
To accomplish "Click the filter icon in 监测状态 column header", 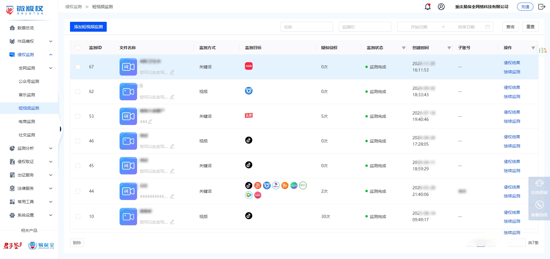I will pos(404,48).
